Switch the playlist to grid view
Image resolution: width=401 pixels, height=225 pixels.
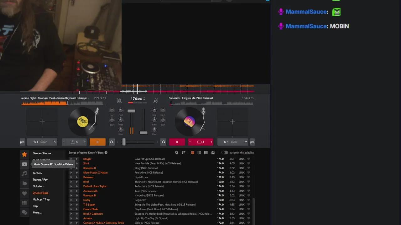pos(206,153)
